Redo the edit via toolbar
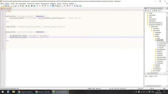Screen dimensions: 168x94 click(x=29, y=6)
